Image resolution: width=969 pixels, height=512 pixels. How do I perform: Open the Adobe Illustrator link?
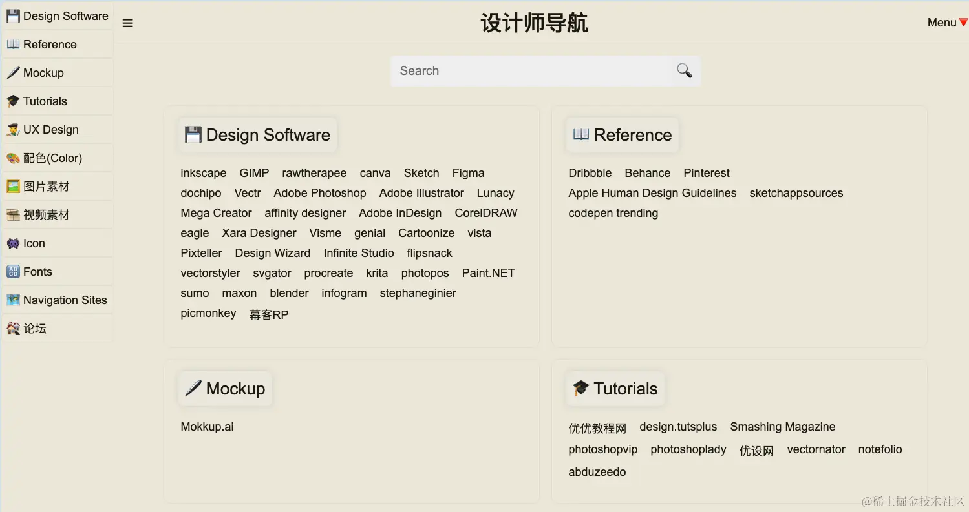click(x=421, y=193)
